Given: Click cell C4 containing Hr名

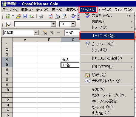Looking at the screenshot, I should click(x=70, y=60).
